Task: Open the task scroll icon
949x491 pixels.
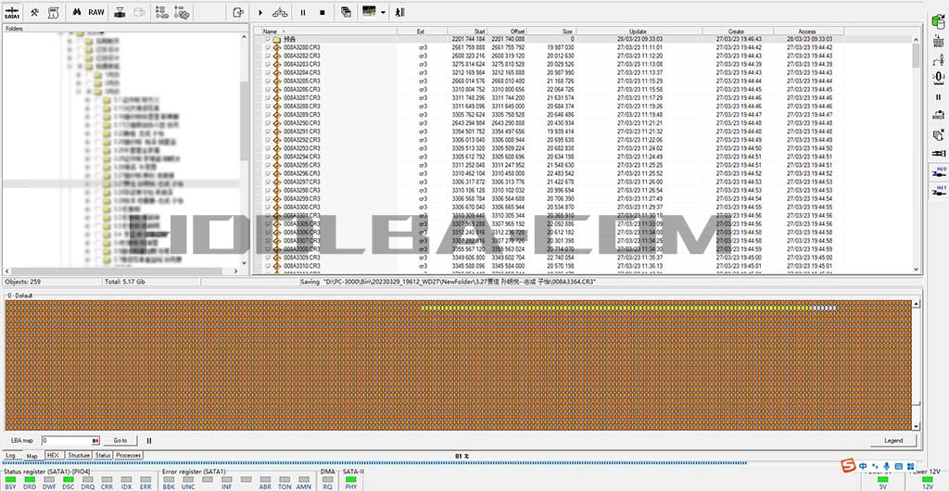Action: coord(53,12)
